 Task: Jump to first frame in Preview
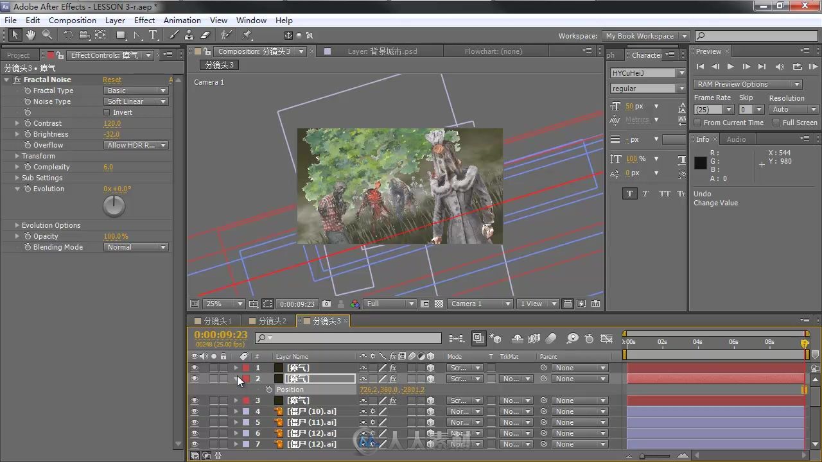(x=700, y=67)
